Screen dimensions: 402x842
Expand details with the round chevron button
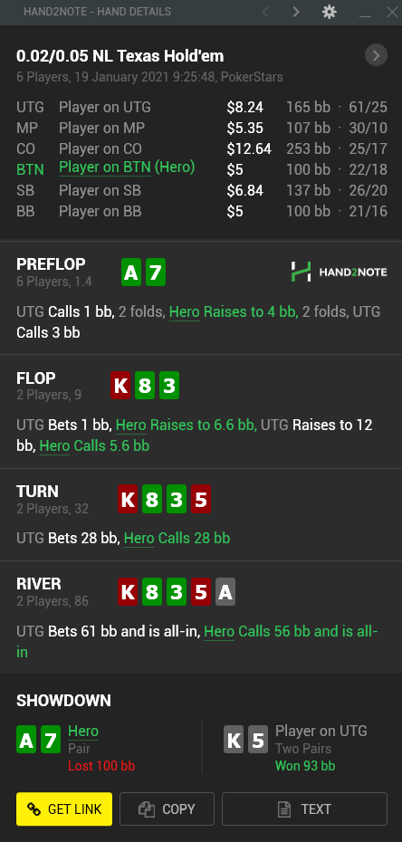click(x=376, y=55)
